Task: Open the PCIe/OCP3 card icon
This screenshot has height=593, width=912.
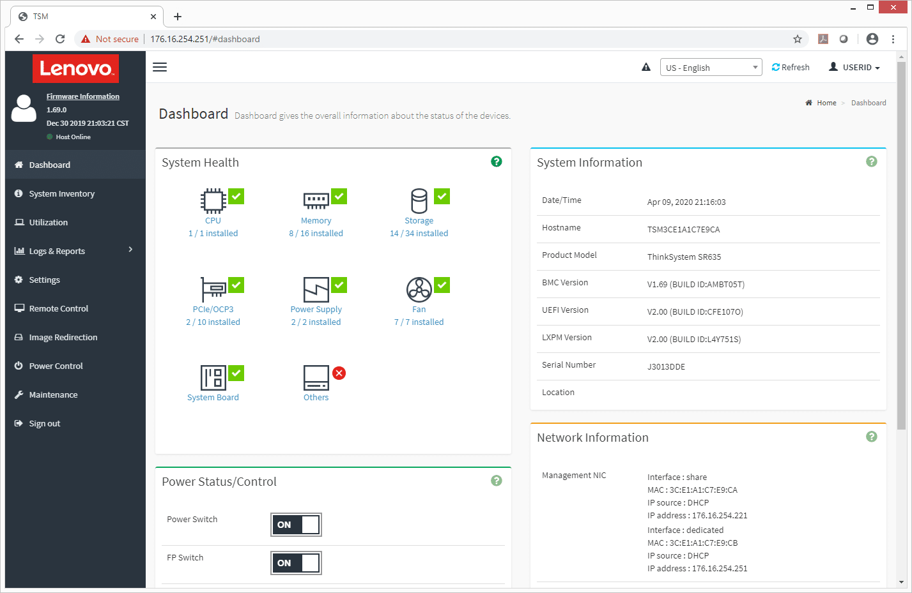Action: point(213,289)
